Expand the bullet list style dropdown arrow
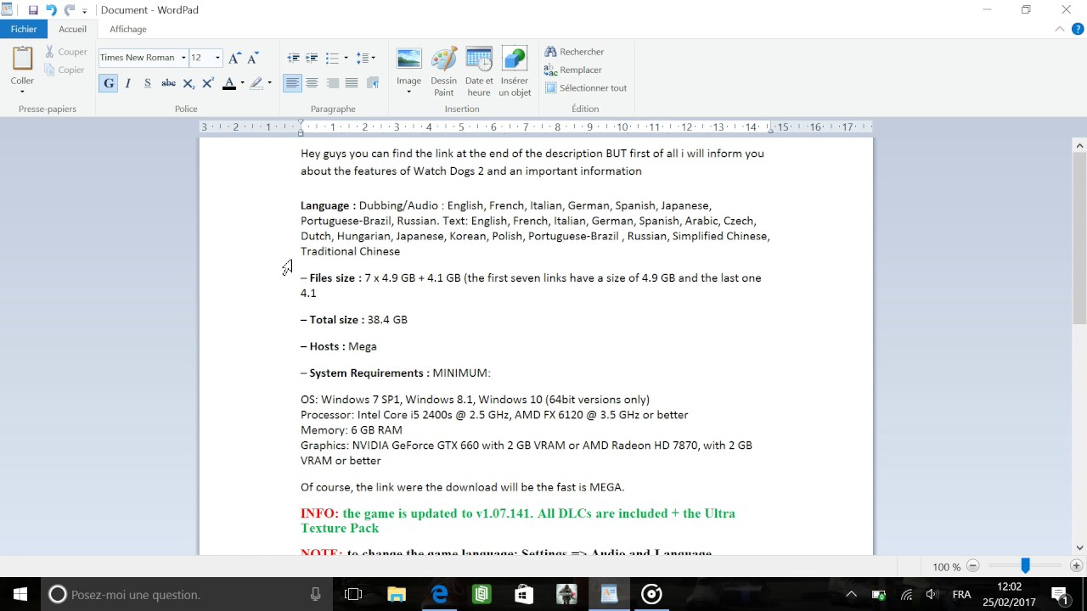The width and height of the screenshot is (1087, 611). (346, 58)
